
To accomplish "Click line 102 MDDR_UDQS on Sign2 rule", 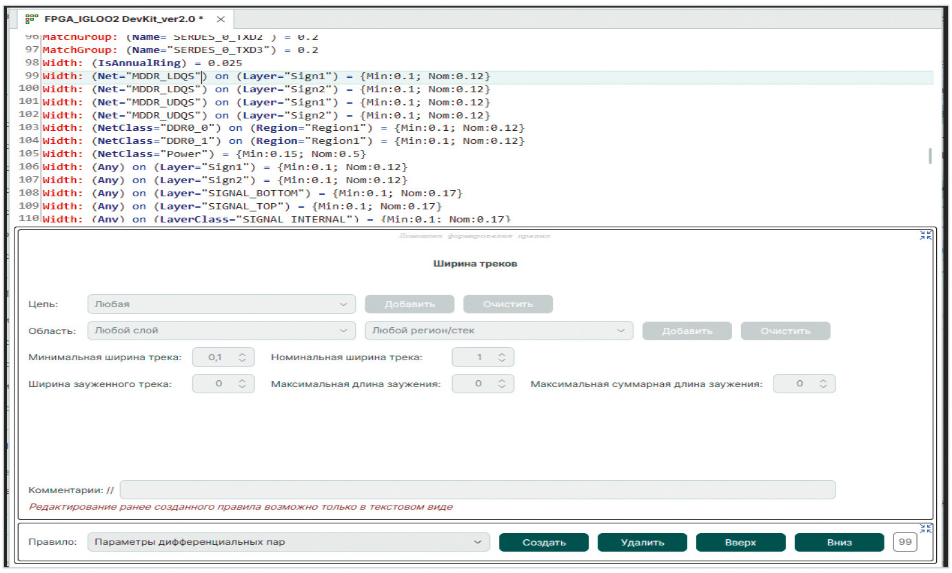I will point(266,115).
